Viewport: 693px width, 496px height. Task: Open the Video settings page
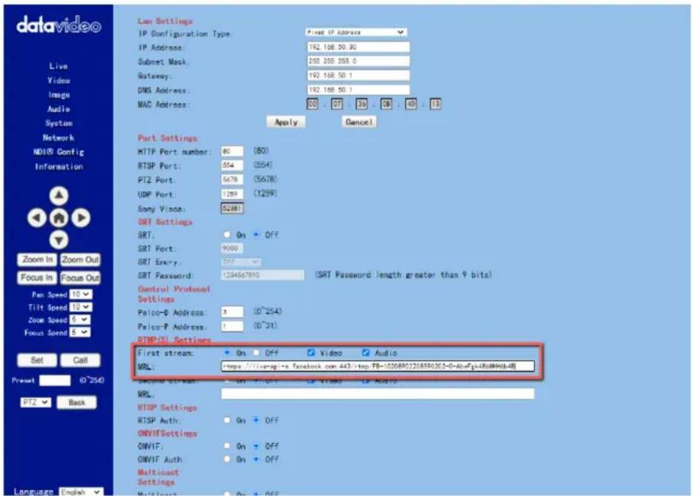click(59, 81)
